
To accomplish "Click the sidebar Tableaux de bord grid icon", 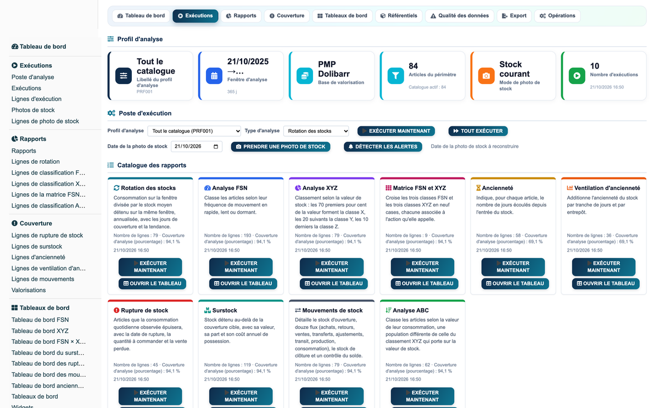I will 15,308.
